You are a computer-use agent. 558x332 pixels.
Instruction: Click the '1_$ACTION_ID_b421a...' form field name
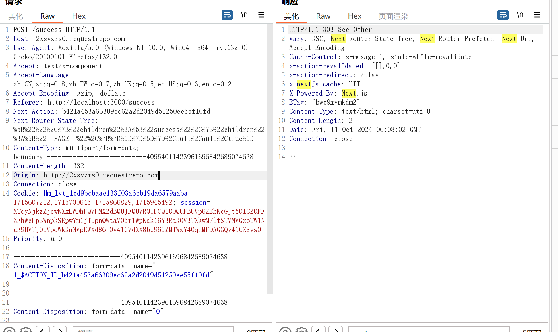(111, 275)
